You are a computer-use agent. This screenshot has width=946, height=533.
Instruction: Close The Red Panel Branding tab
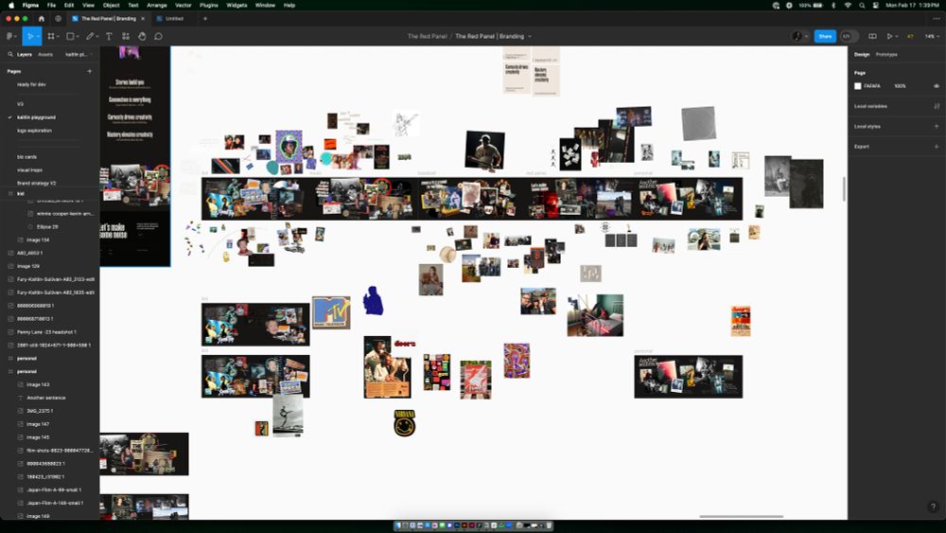pyautogui.click(x=143, y=19)
